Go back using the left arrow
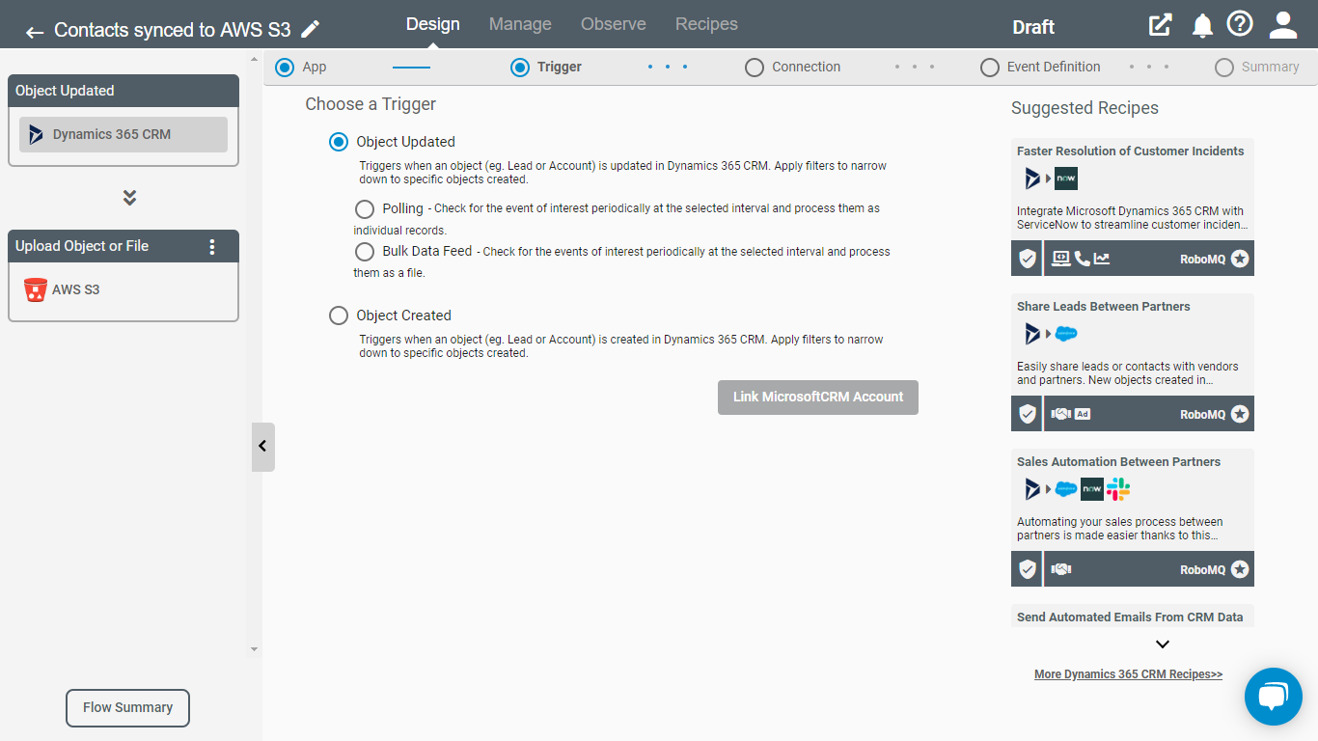The height and width of the screenshot is (741, 1318). click(x=35, y=32)
